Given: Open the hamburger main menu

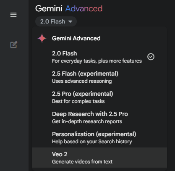Looking at the screenshot, I should click(13, 15).
